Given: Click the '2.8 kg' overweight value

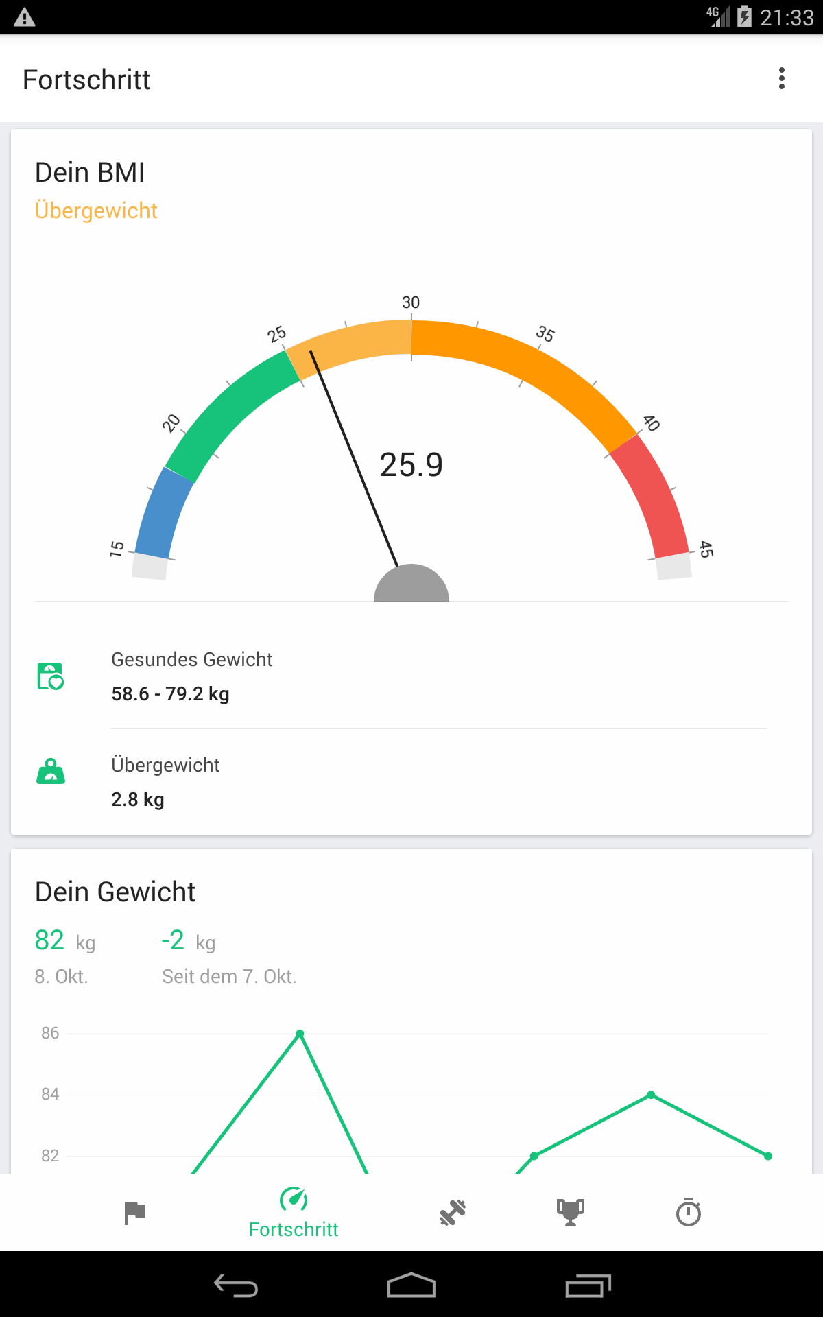Looking at the screenshot, I should click(x=138, y=799).
